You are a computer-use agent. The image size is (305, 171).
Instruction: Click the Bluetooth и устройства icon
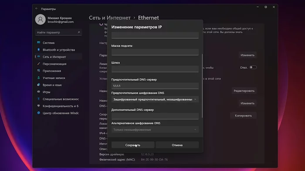pos(38,50)
